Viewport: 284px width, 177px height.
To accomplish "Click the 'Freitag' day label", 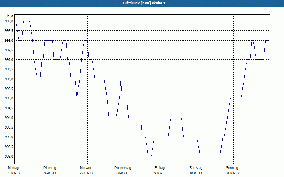I will [159, 168].
